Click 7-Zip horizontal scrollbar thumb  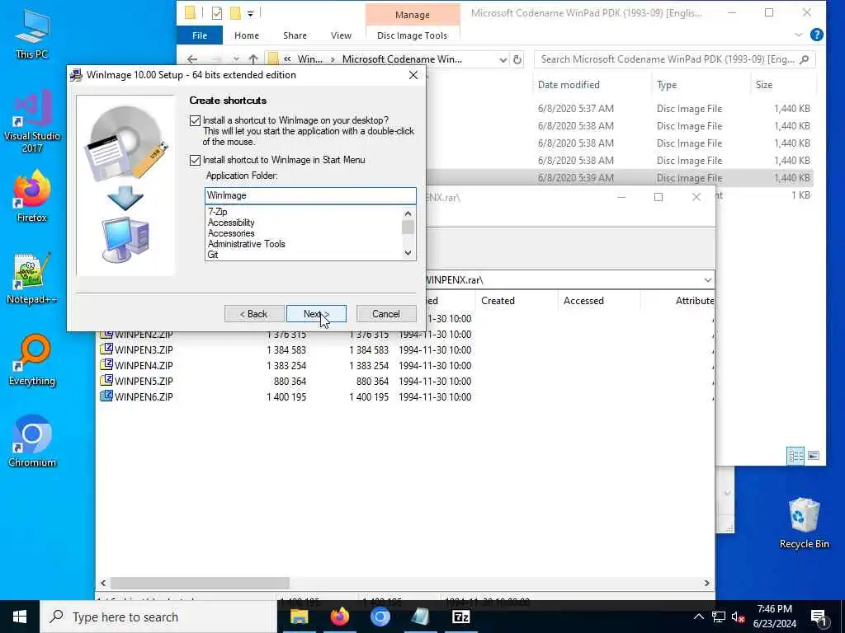(200, 583)
